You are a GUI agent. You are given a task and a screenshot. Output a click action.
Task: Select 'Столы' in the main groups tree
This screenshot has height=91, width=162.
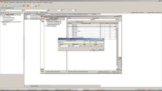5,23
